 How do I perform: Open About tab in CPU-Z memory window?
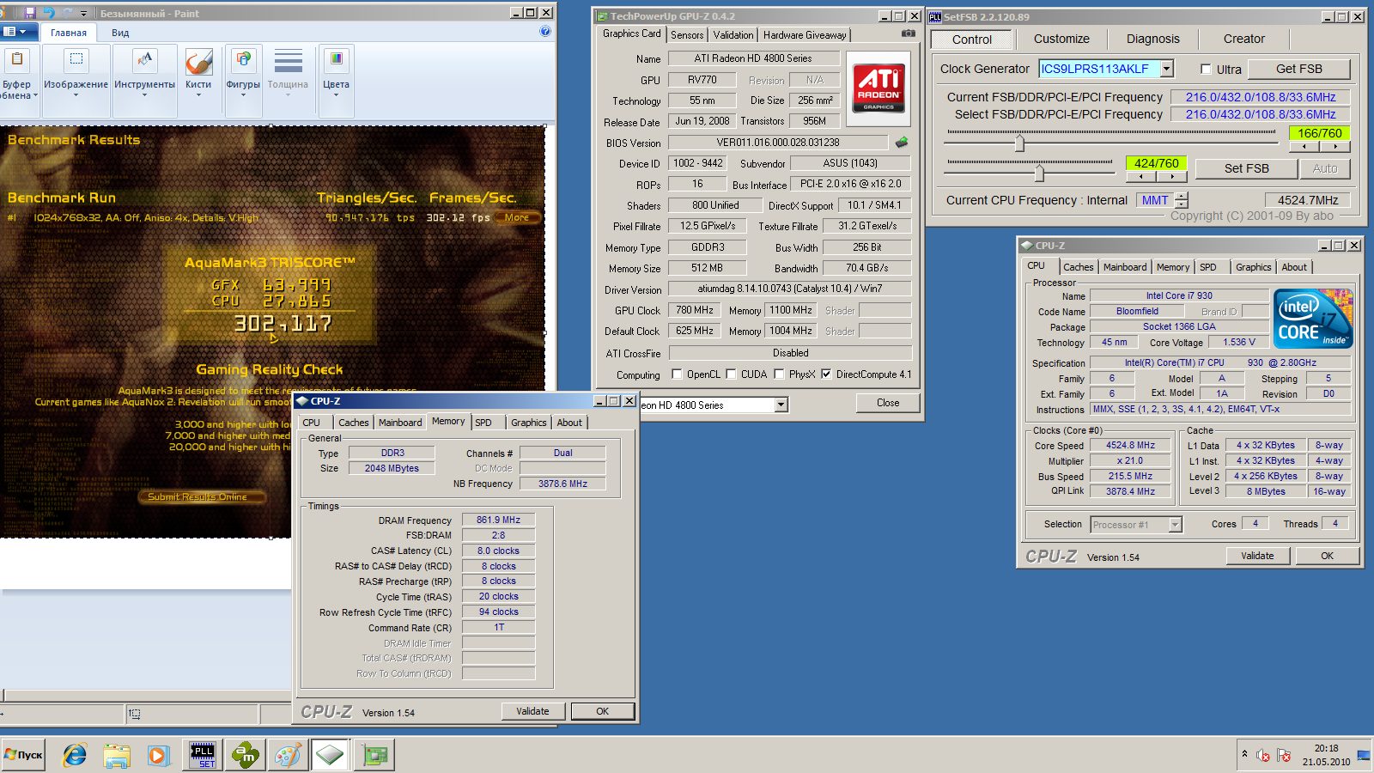569,423
